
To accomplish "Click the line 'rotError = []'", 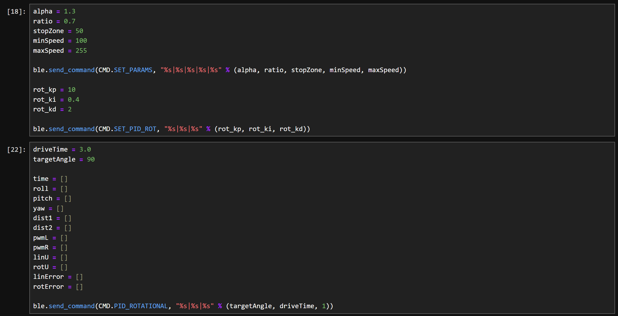I will [x=58, y=287].
